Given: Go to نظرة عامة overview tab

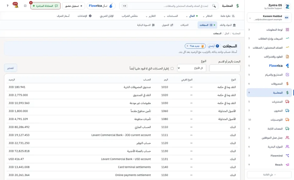Looking at the screenshot, I should (x=228, y=16).
